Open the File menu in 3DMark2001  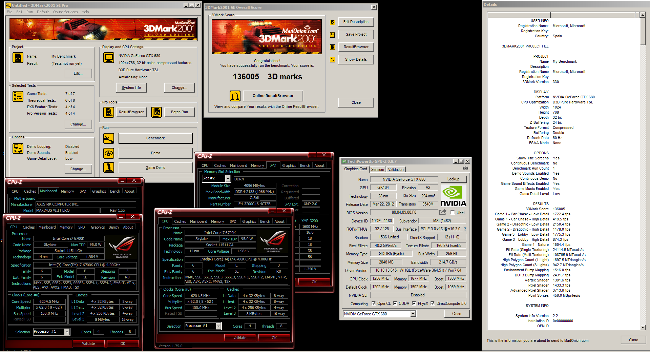pyautogui.click(x=9, y=12)
